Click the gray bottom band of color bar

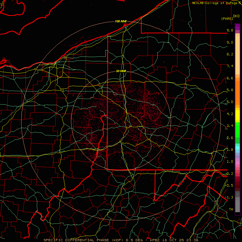click(237, 205)
